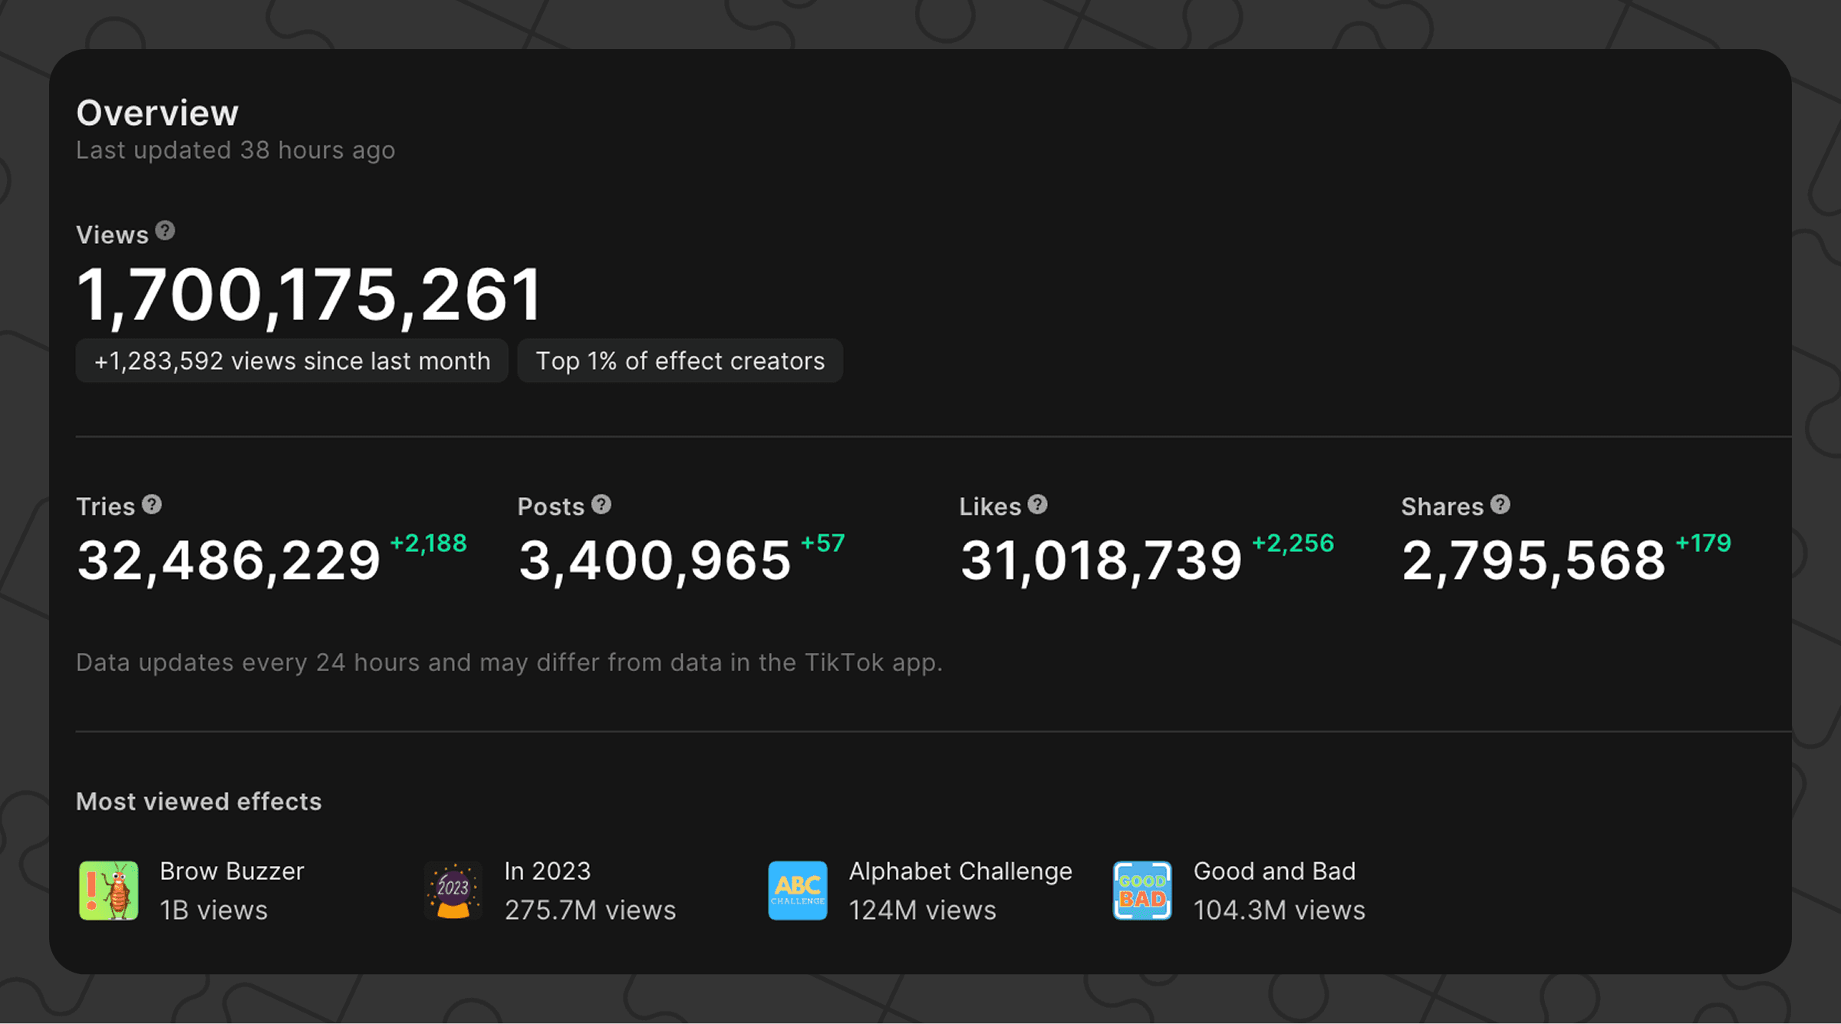1841x1024 pixels.
Task: Click the Views help question-mark icon
Action: pyautogui.click(x=165, y=231)
